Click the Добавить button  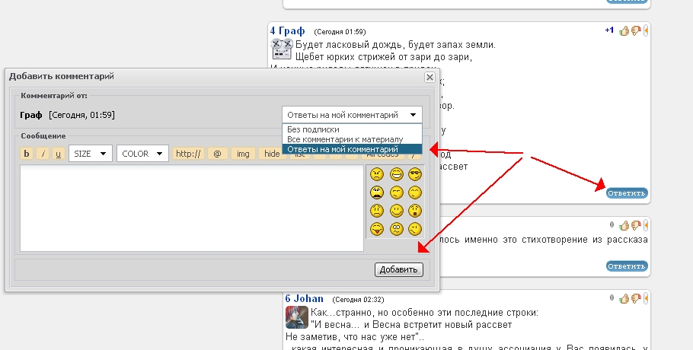398,269
